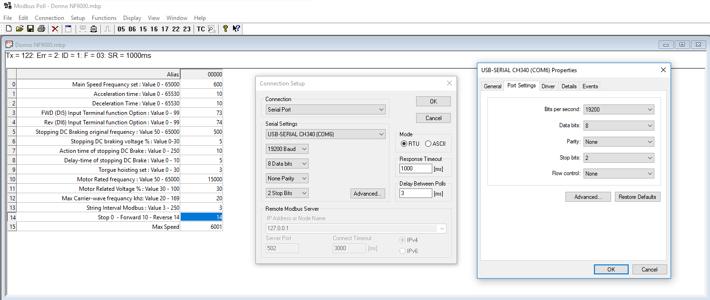Viewport: 710px width, 300px height.
Task: Click the Server Port field
Action: tap(282, 248)
